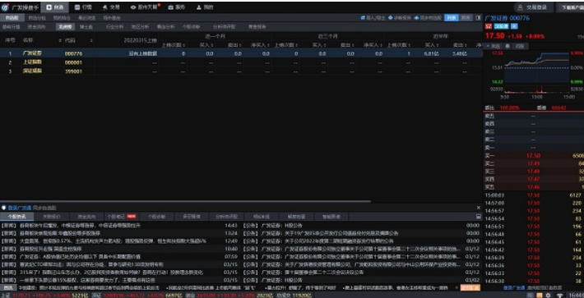The height and width of the screenshot is (298, 584).
Task: Open 股市天眼 with the eye icon
Action: pos(145,7)
